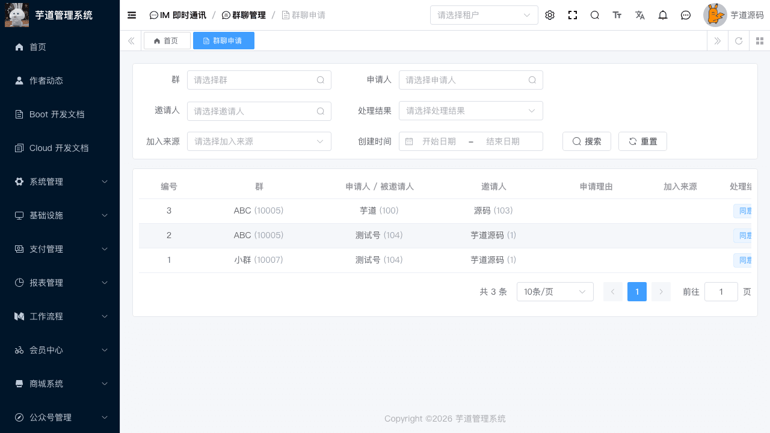Screen dimensions: 770x433
Task: Click the 请选择申请人 input field
Action: [471, 80]
